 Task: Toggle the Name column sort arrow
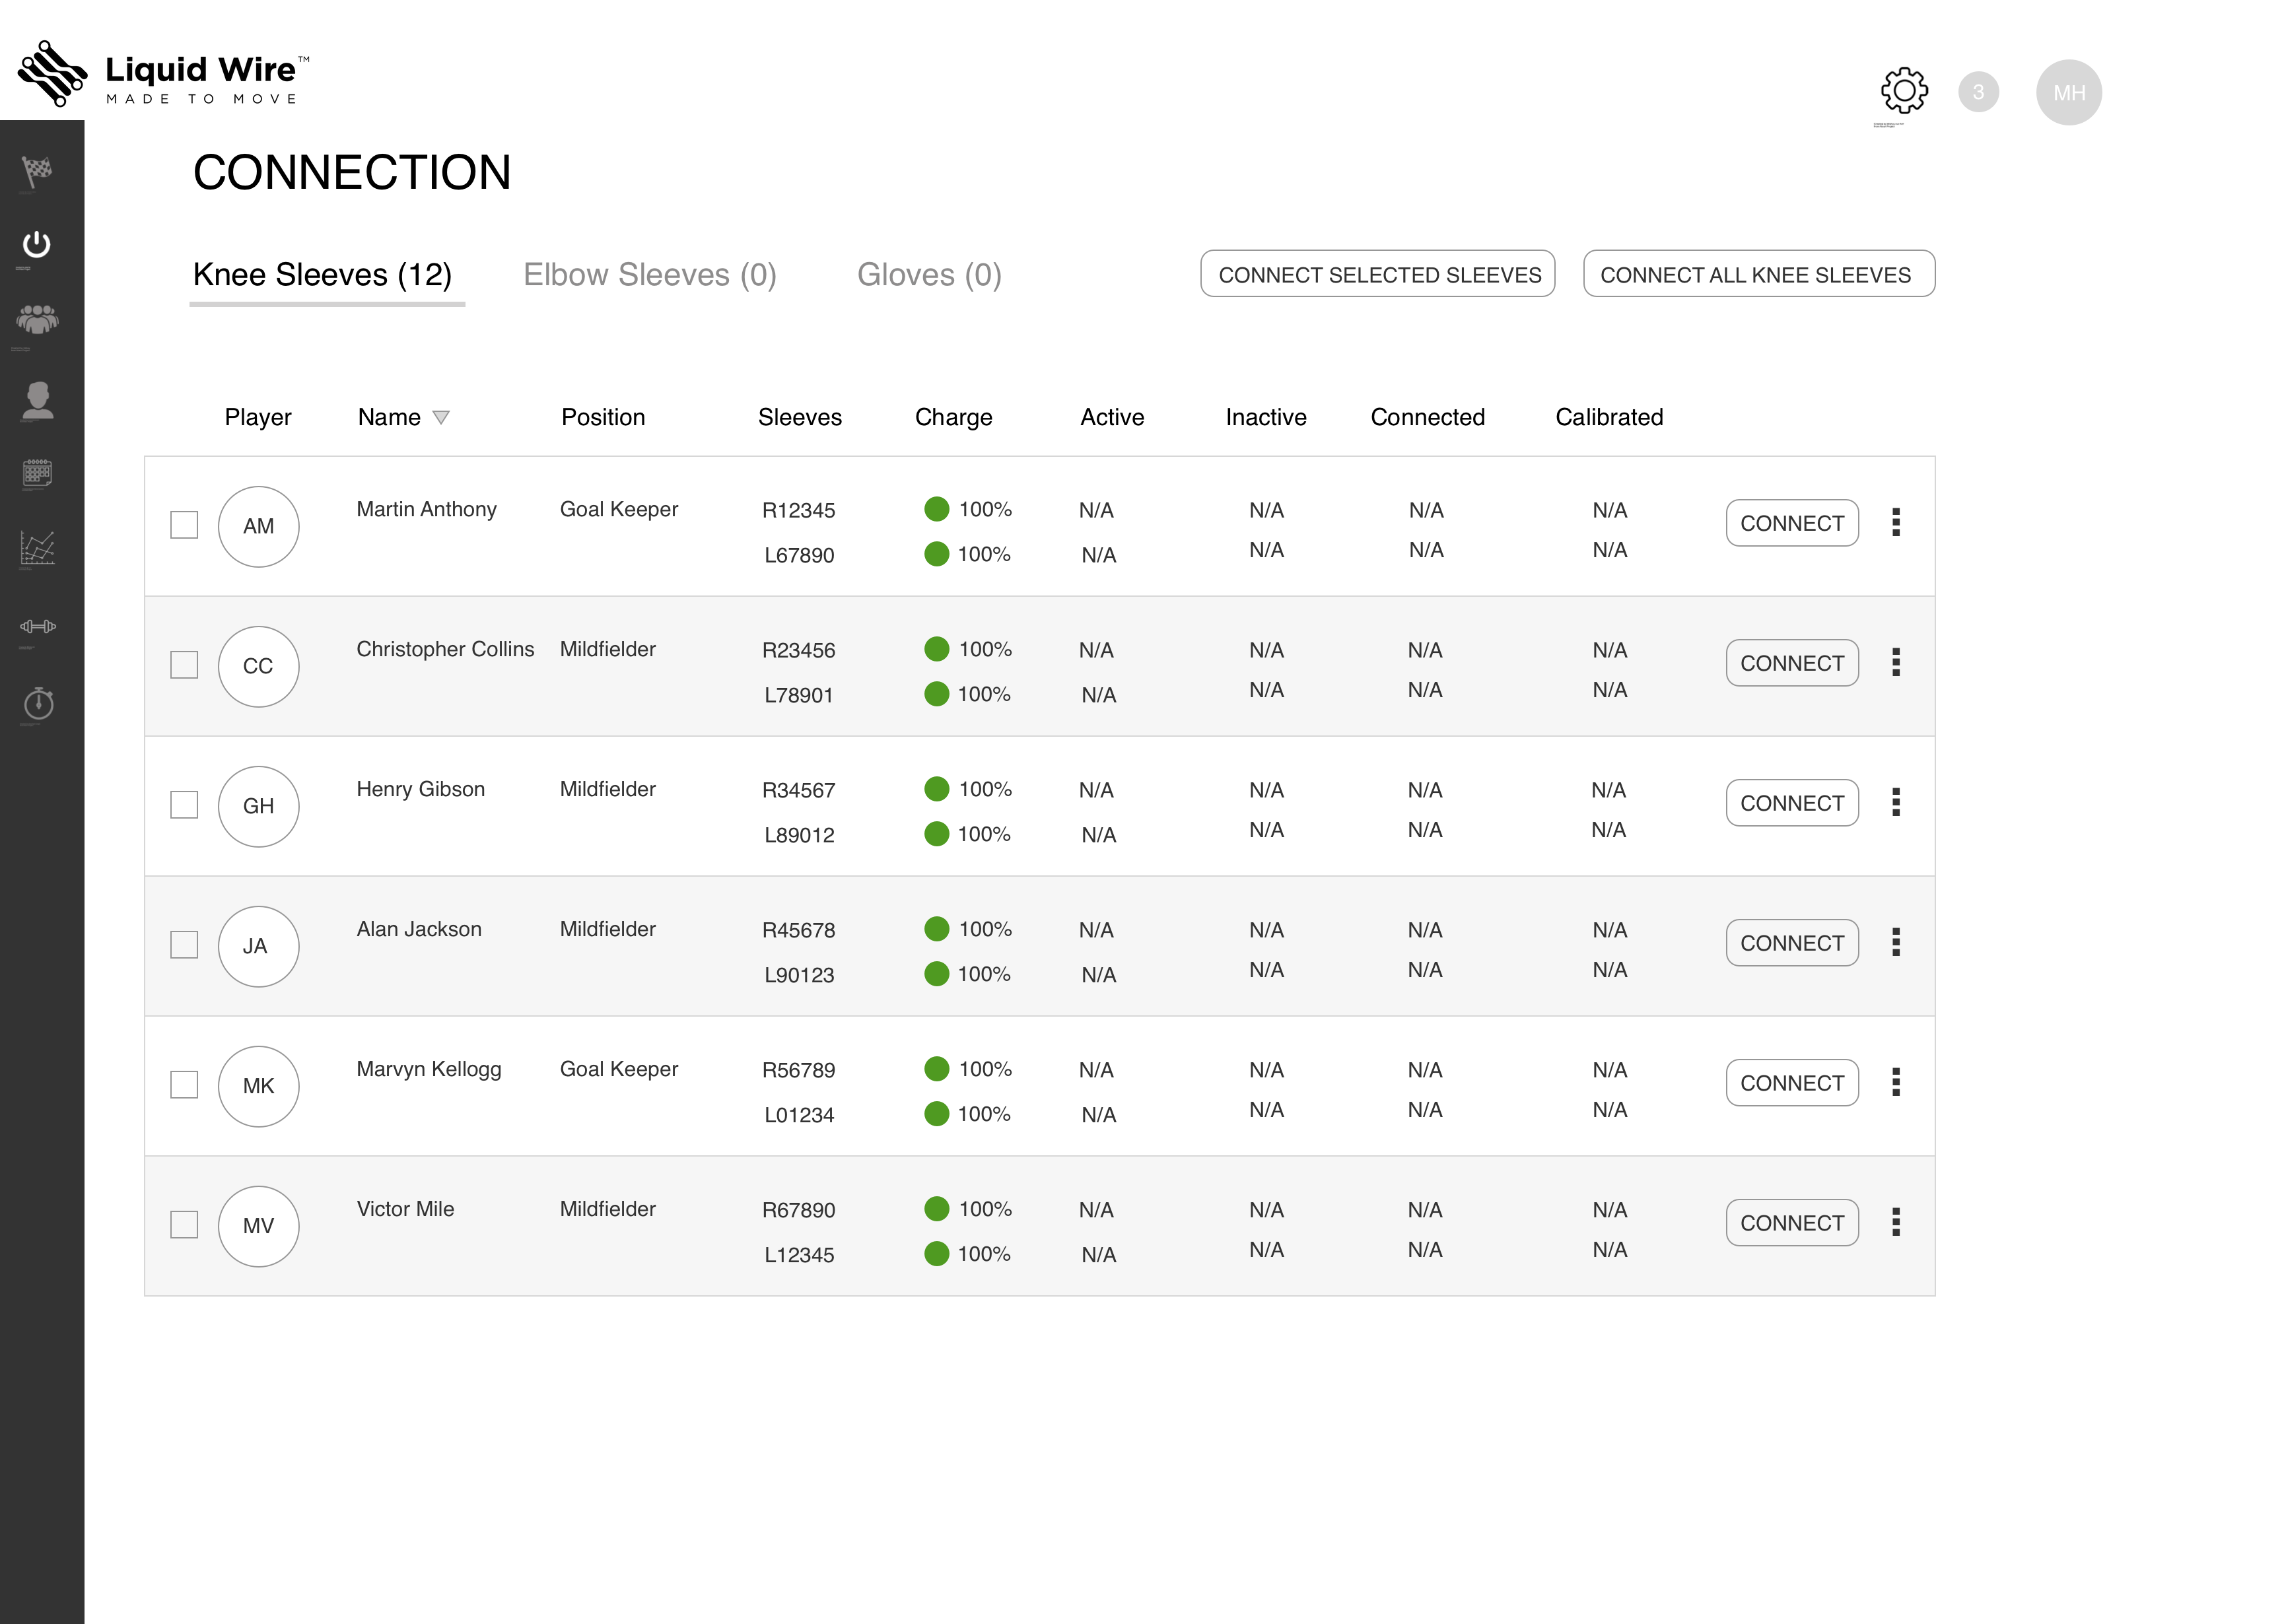(x=443, y=417)
